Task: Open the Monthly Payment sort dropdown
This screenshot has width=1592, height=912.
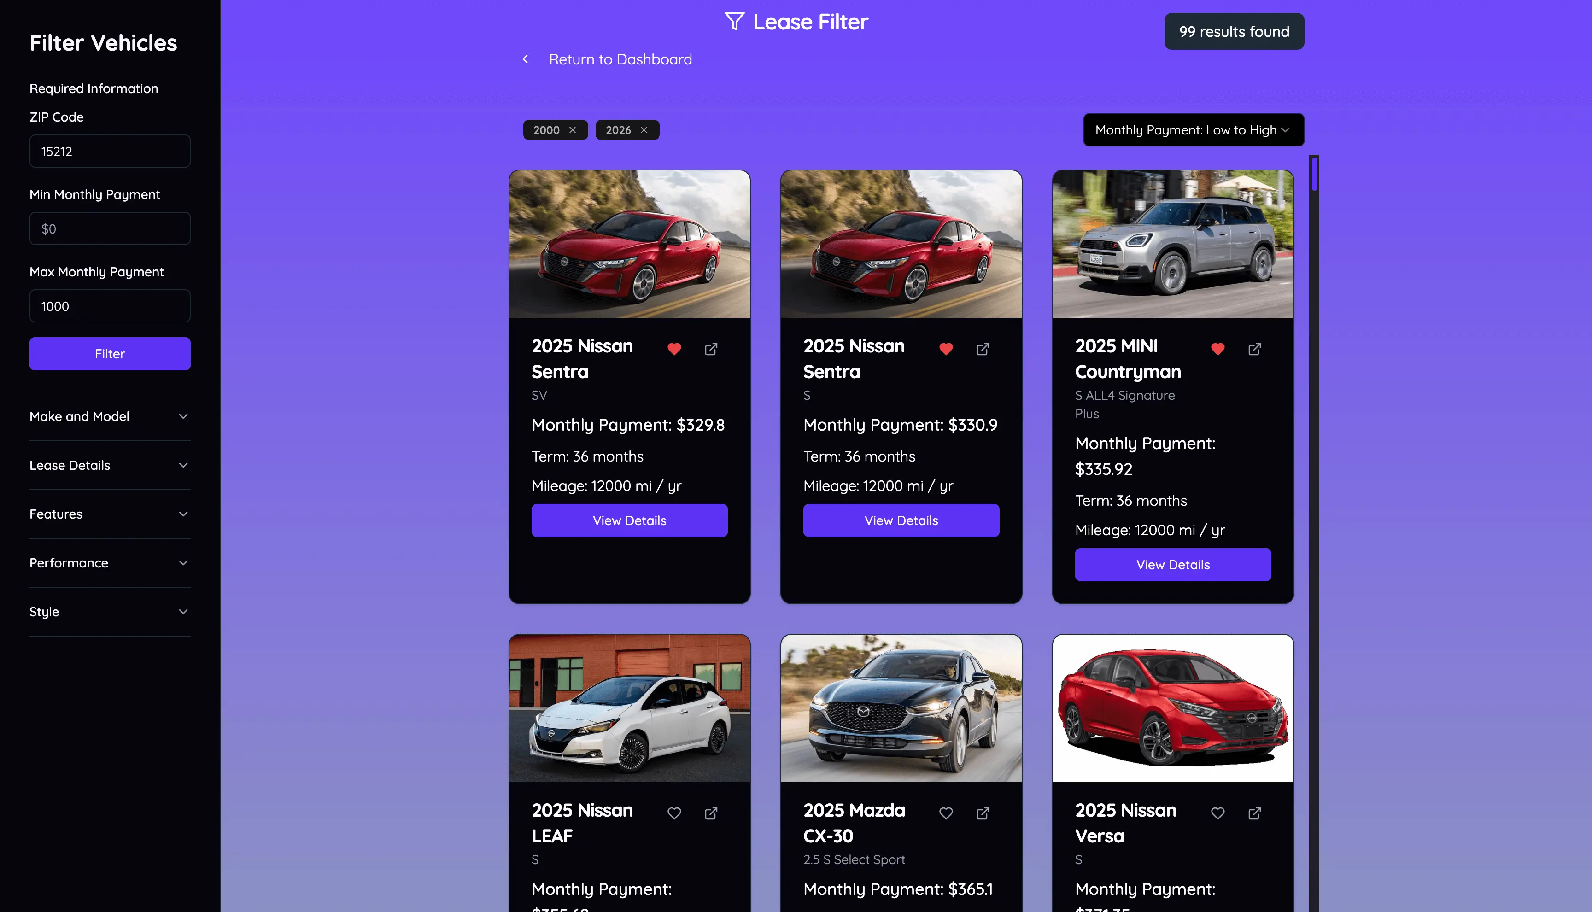Action: 1193,129
